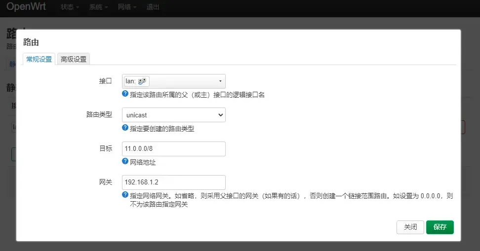This screenshot has height=251, width=480.
Task: Open the 系统 menu
Action: click(99, 8)
